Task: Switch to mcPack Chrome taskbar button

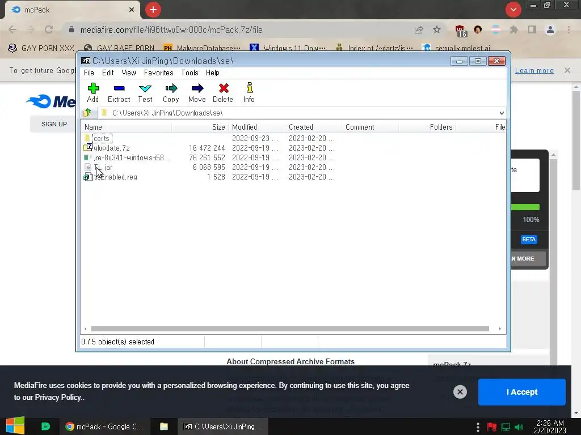Action: click(104, 427)
